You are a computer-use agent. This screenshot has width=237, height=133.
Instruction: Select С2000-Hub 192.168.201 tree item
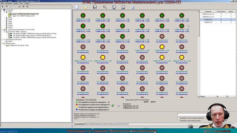[19, 45]
